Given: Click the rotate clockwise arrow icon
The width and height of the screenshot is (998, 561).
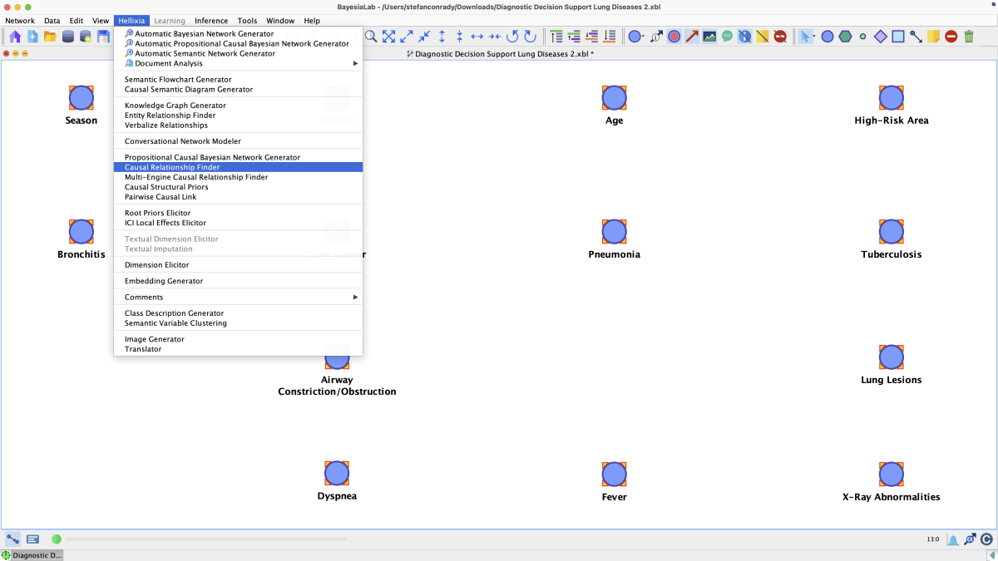Looking at the screenshot, I should click(x=530, y=37).
